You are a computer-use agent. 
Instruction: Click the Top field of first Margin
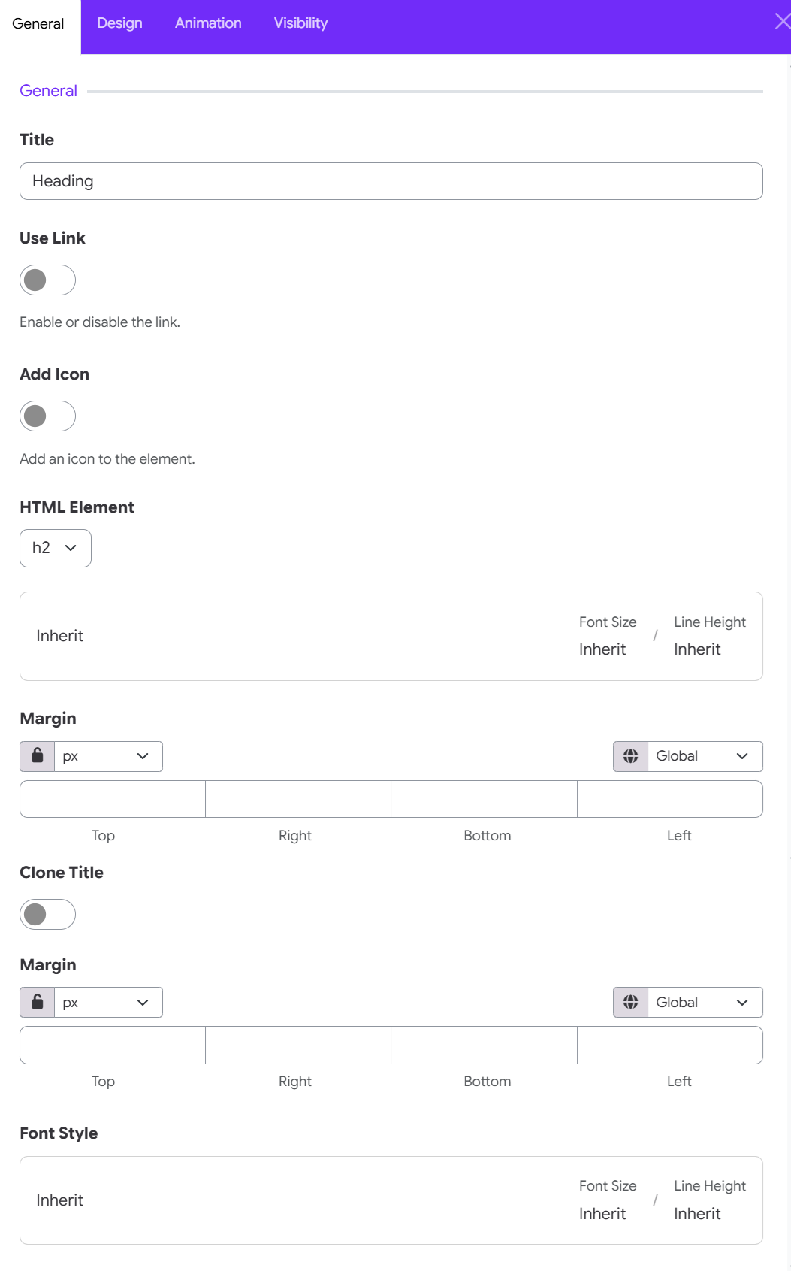(113, 799)
